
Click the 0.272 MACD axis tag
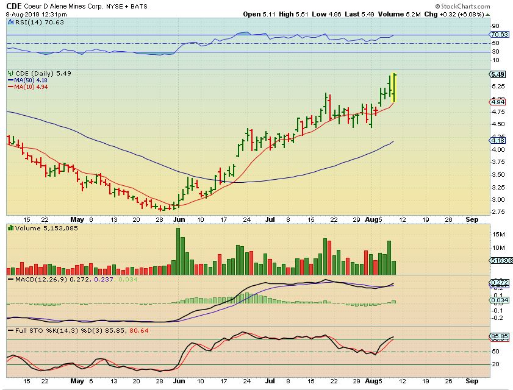(x=499, y=283)
